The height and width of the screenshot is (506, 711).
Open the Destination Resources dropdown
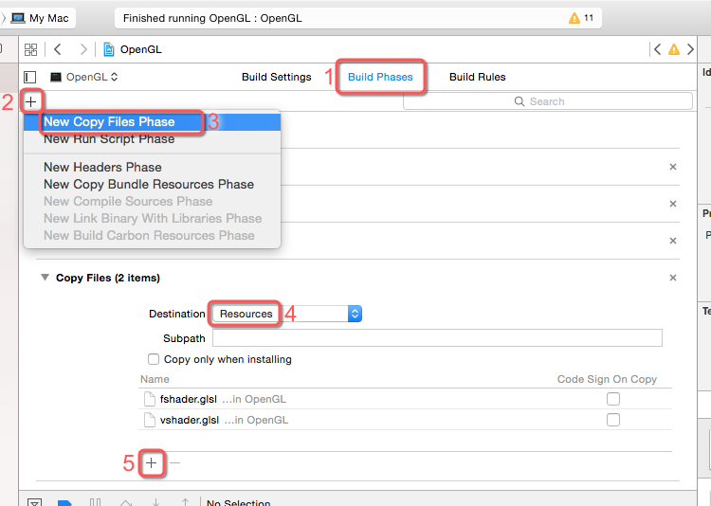287,314
